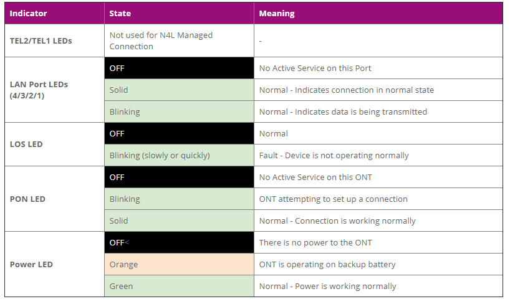Select the PON LED row label
The image size is (510, 304).
[27, 199]
